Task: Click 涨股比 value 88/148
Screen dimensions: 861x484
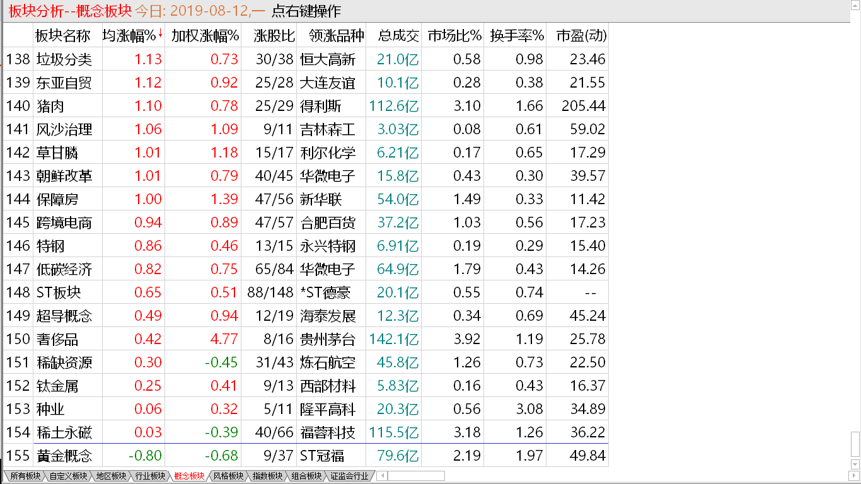Action: 270,292
